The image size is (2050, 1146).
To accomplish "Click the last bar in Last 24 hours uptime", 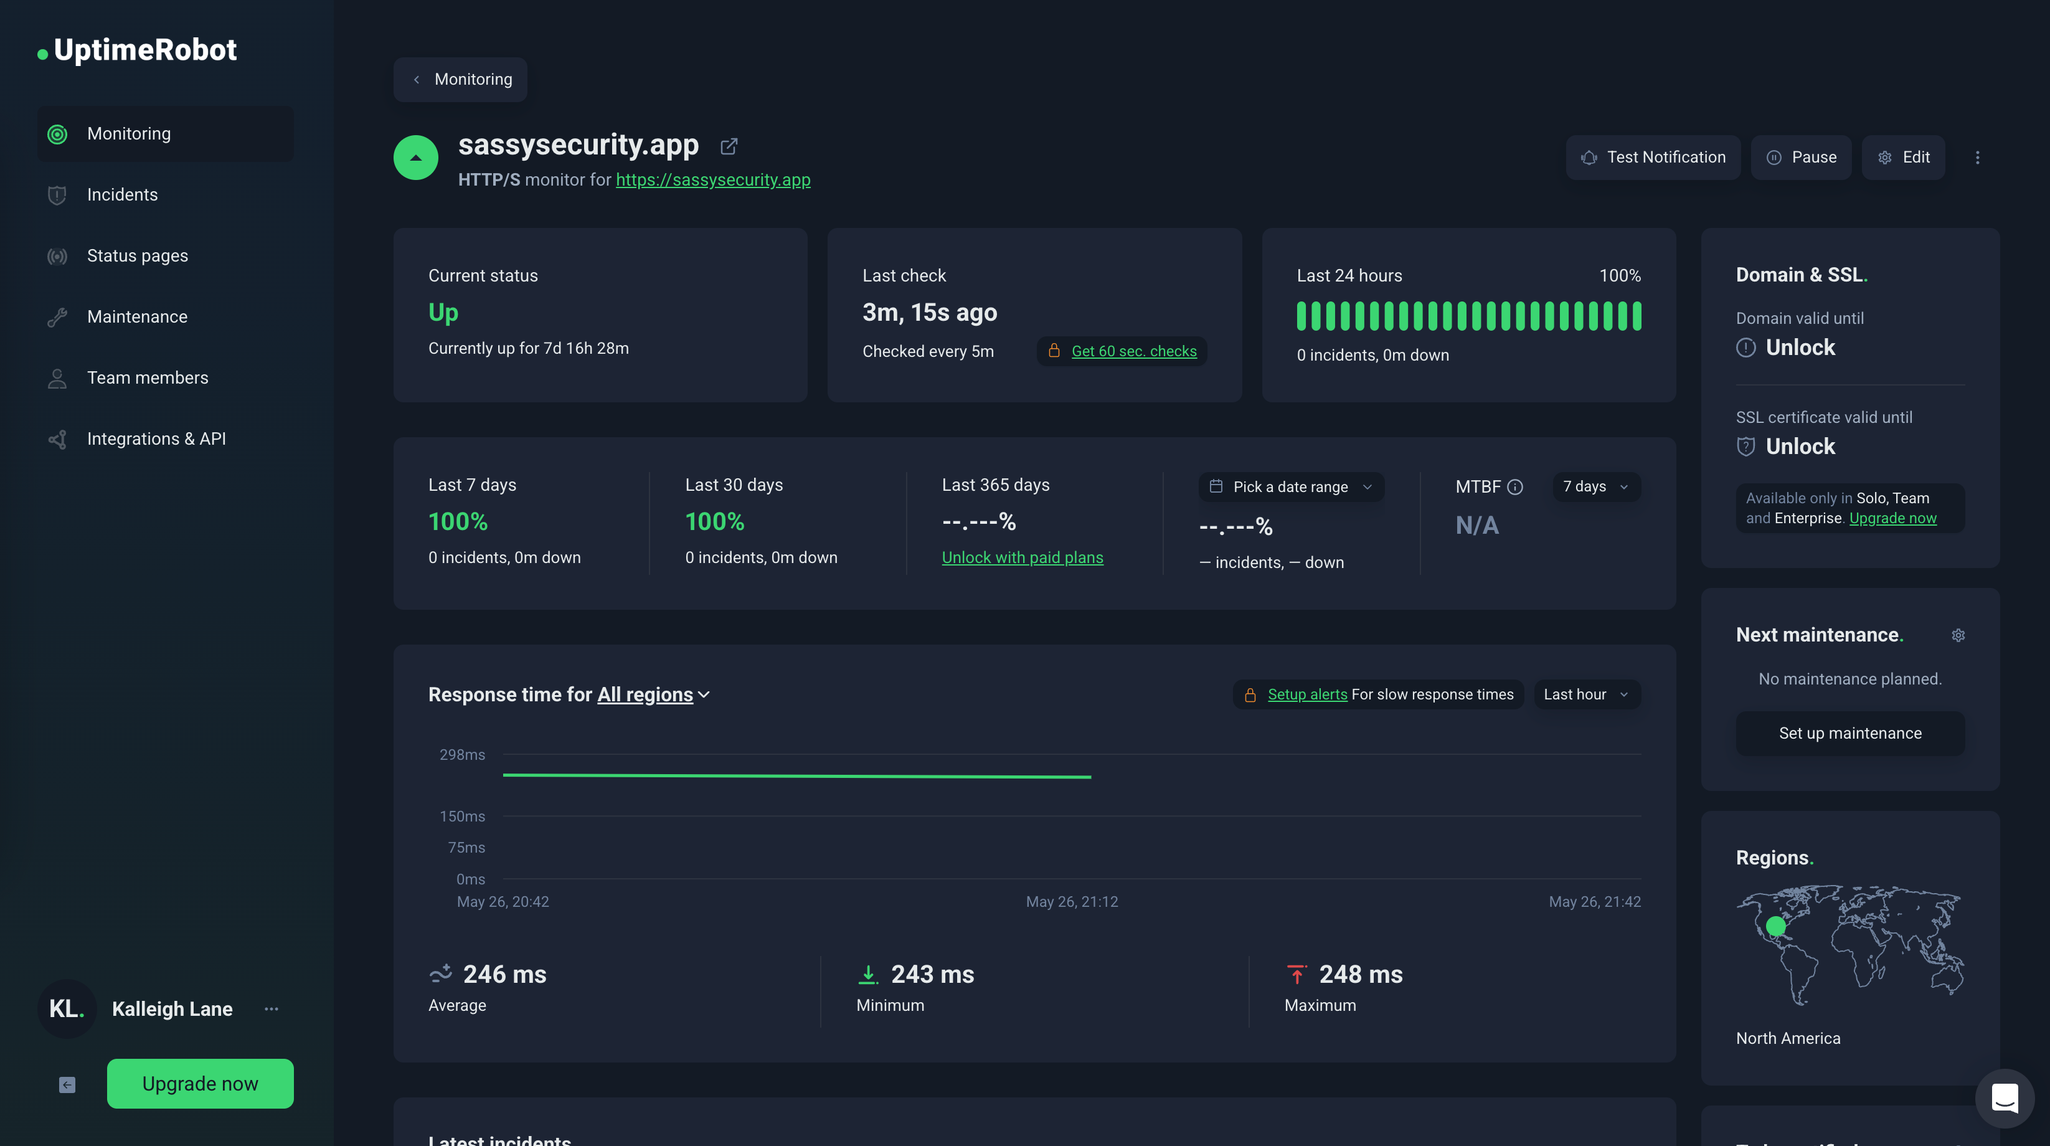I will coord(1637,316).
